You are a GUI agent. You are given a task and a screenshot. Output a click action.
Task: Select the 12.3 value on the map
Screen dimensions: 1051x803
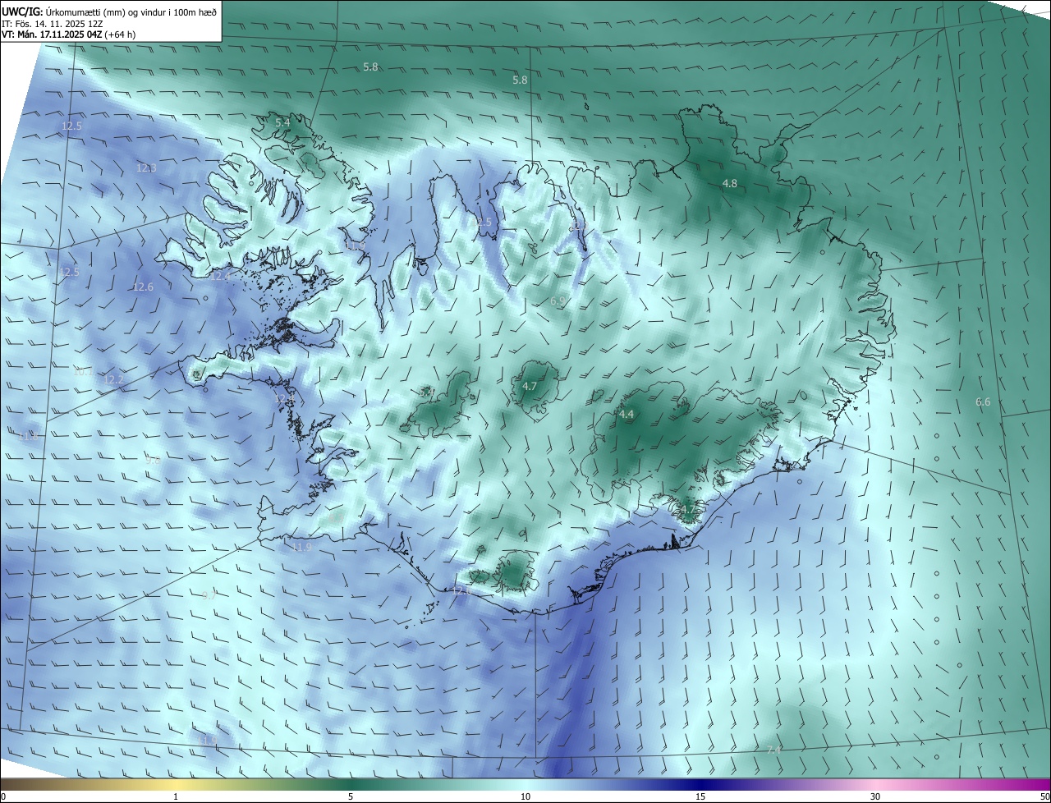click(x=146, y=167)
